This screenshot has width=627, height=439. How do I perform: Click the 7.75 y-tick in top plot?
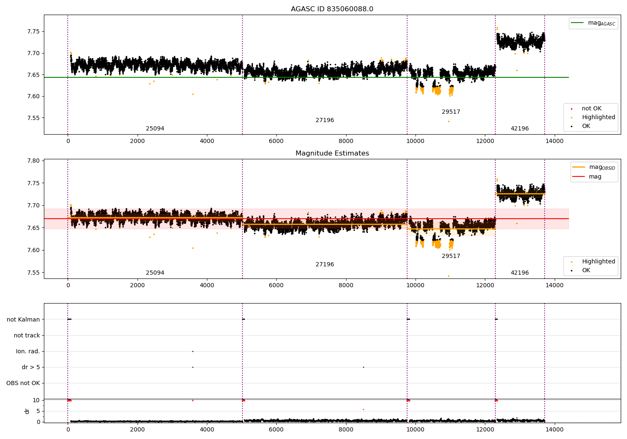click(x=33, y=32)
